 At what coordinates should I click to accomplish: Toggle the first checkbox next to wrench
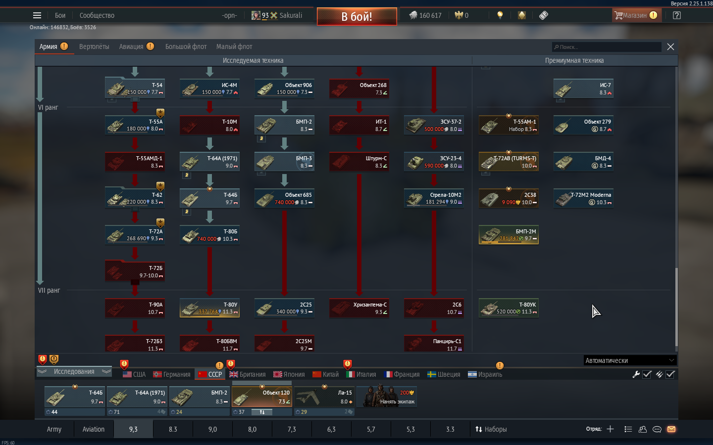(647, 374)
